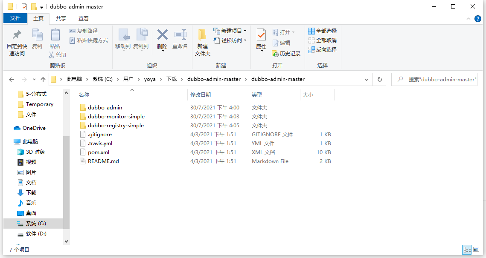Open the New item (新建项目) dropdown
The height and width of the screenshot is (258, 486).
230,31
